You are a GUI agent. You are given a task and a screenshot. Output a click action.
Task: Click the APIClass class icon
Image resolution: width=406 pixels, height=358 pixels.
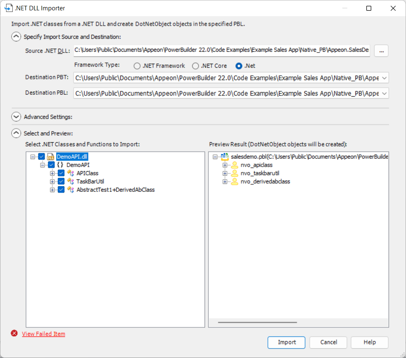coord(71,173)
